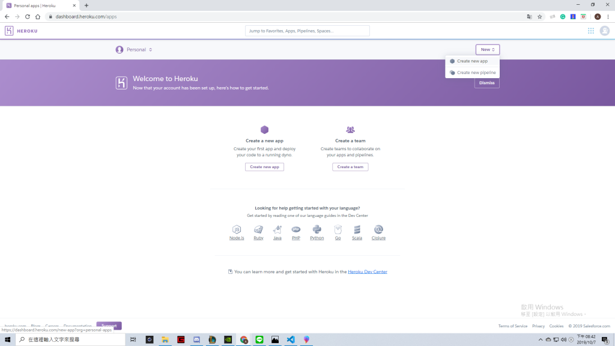This screenshot has height=346, width=615.
Task: Open the Cookies footer link
Action: 556,326
